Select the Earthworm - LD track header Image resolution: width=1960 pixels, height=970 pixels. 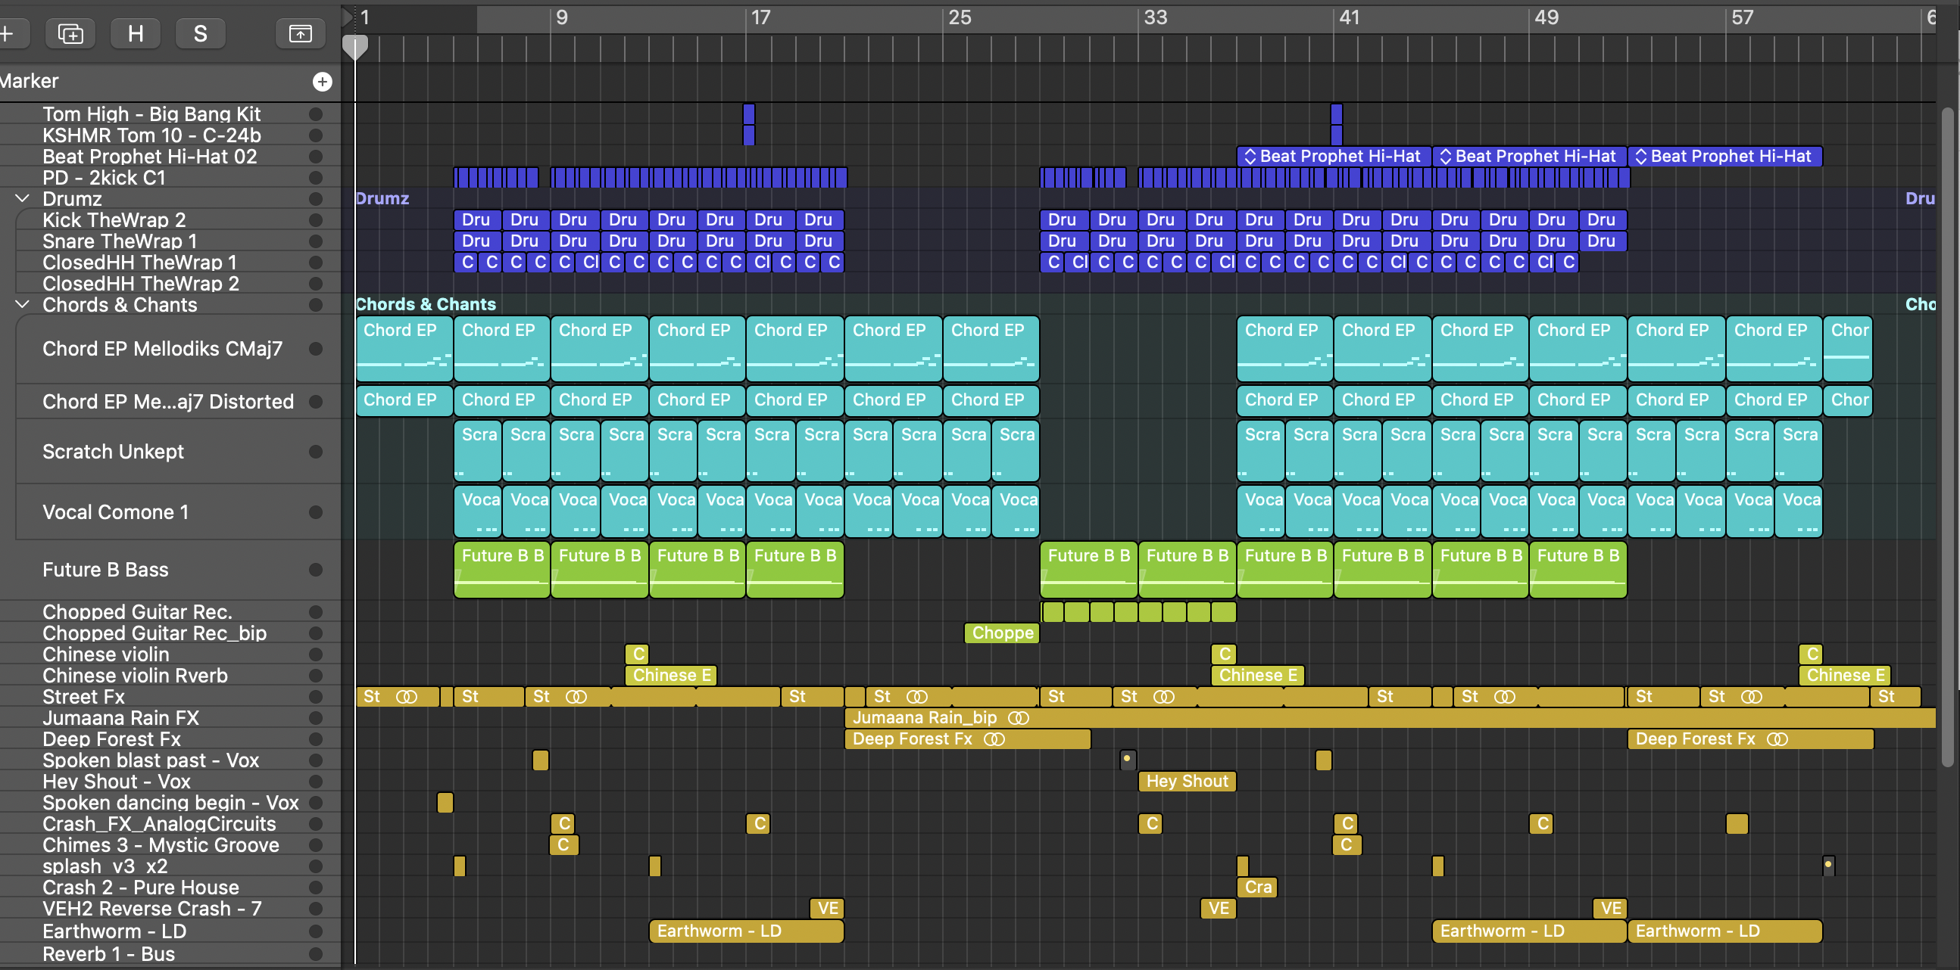pos(114,931)
